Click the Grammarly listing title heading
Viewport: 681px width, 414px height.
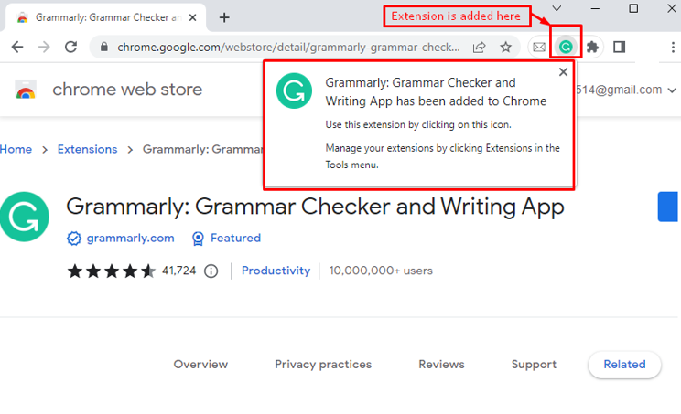pos(315,207)
